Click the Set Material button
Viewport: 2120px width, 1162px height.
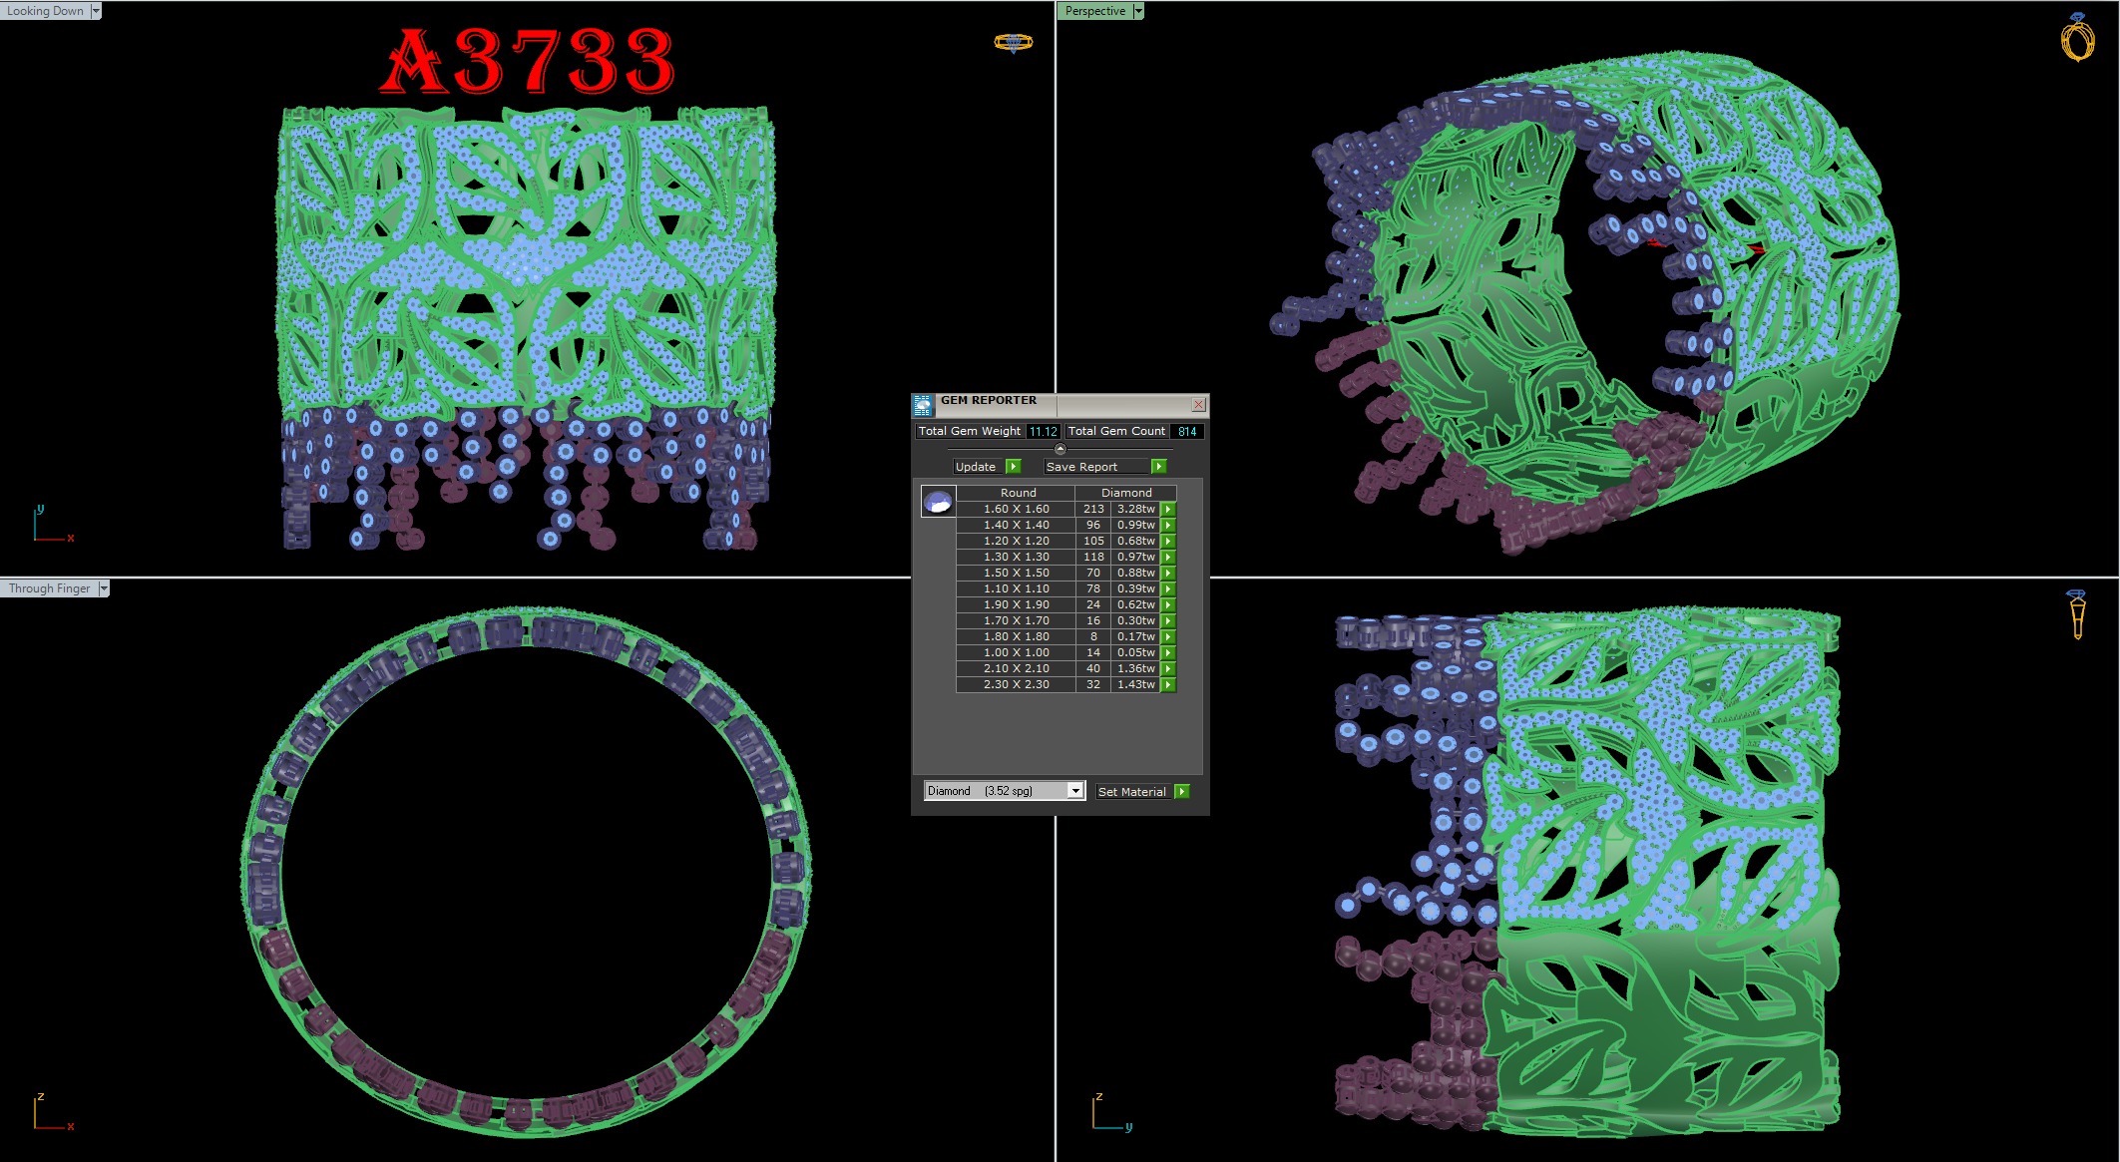point(1131,792)
